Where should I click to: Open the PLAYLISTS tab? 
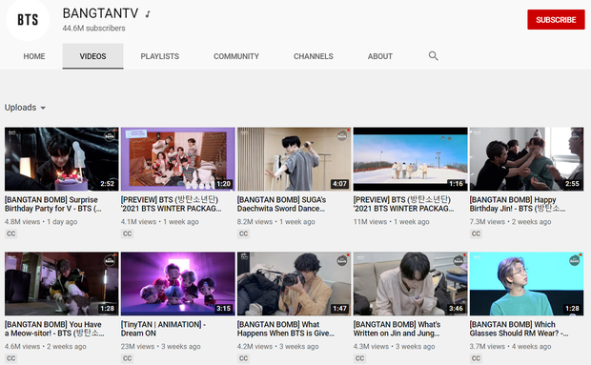(160, 56)
